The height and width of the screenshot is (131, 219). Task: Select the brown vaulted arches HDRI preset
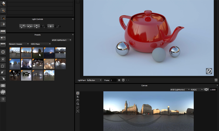(x=60, y=64)
